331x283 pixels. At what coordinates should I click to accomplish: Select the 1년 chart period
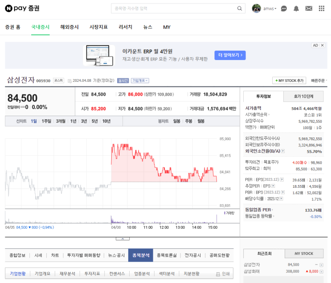tap(73, 121)
